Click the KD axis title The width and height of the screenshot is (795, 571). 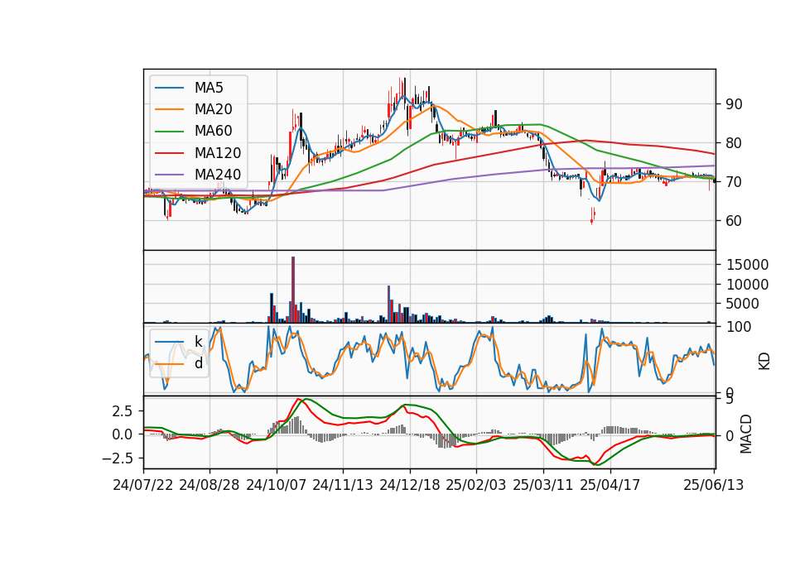(x=764, y=362)
